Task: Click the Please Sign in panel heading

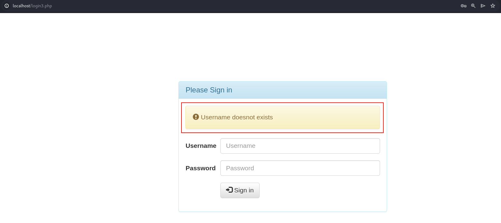Action: coord(209,90)
